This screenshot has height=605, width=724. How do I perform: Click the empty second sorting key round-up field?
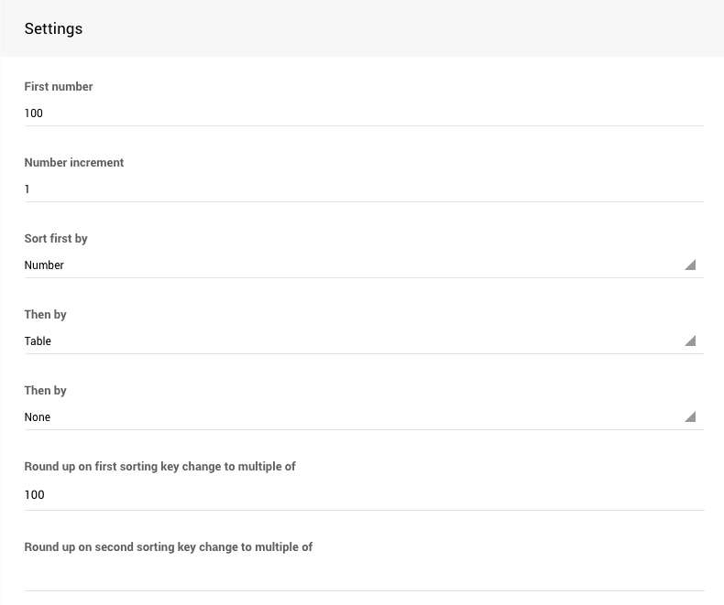point(363,576)
